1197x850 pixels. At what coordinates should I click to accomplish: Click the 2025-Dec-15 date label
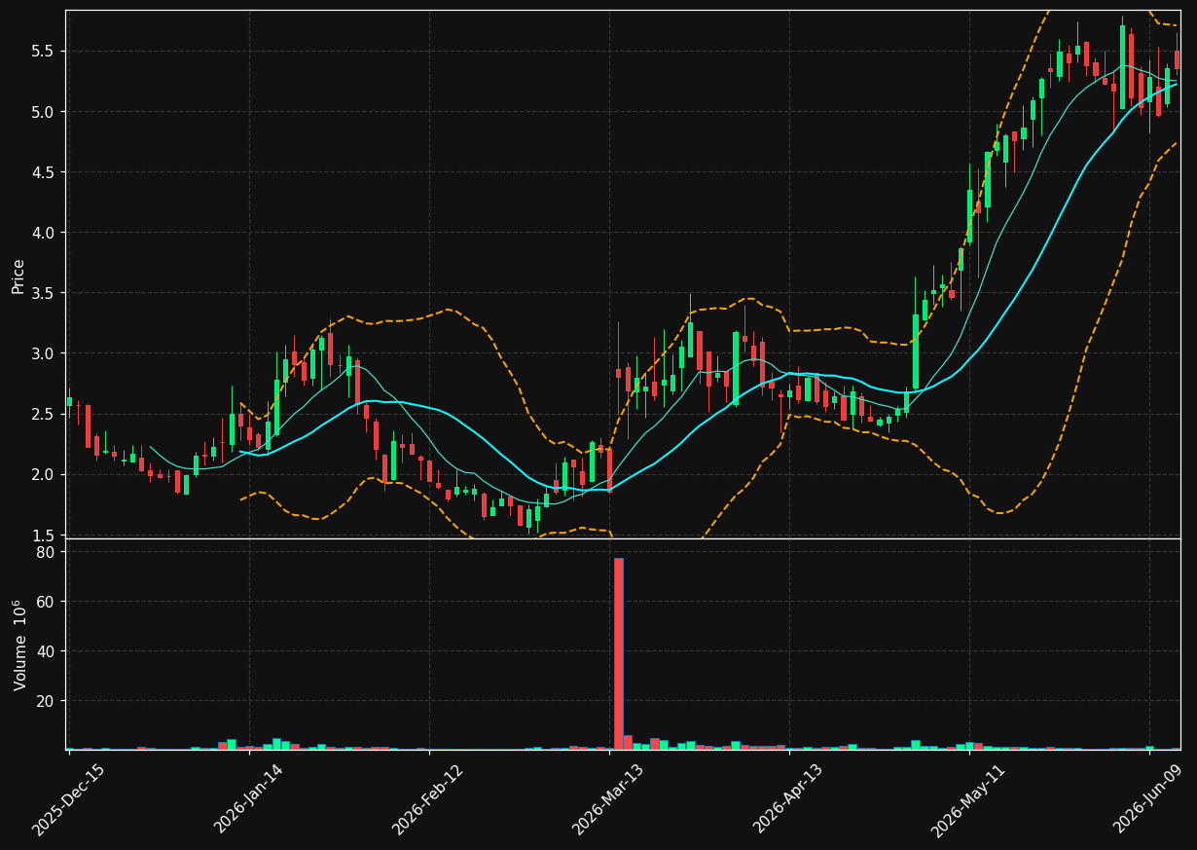pos(69,799)
